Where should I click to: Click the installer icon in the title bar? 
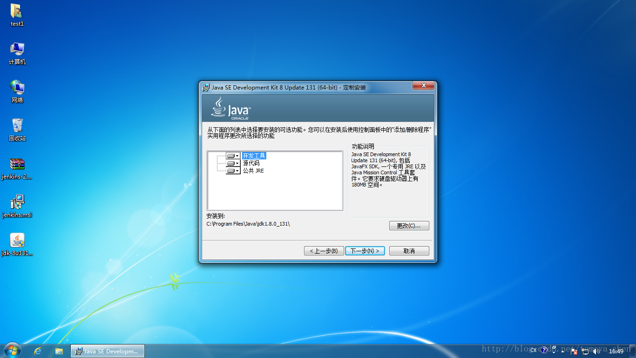coord(206,87)
